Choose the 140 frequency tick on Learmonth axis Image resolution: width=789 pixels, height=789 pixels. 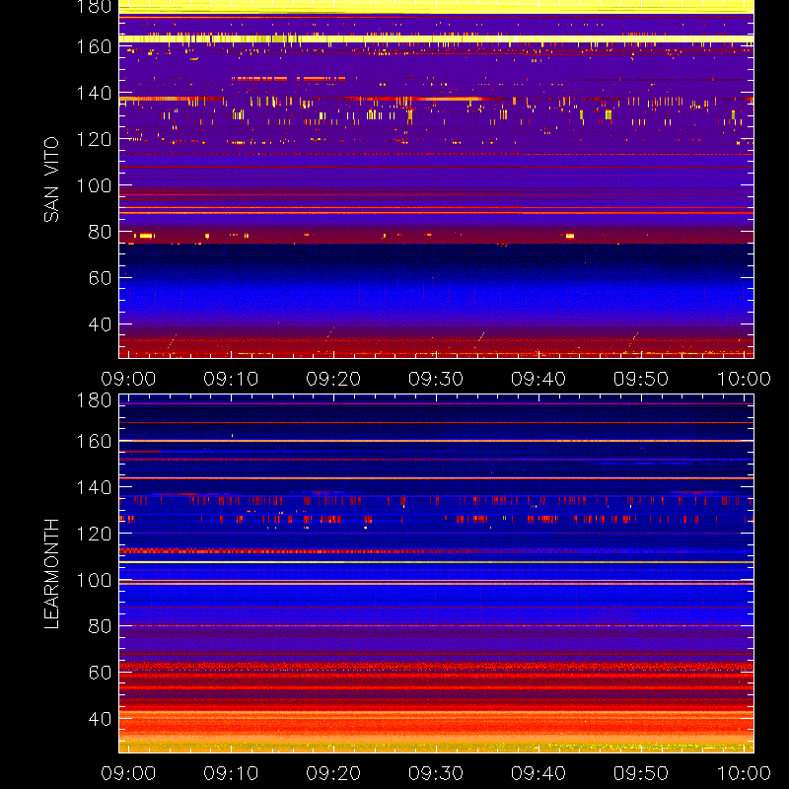coord(94,487)
